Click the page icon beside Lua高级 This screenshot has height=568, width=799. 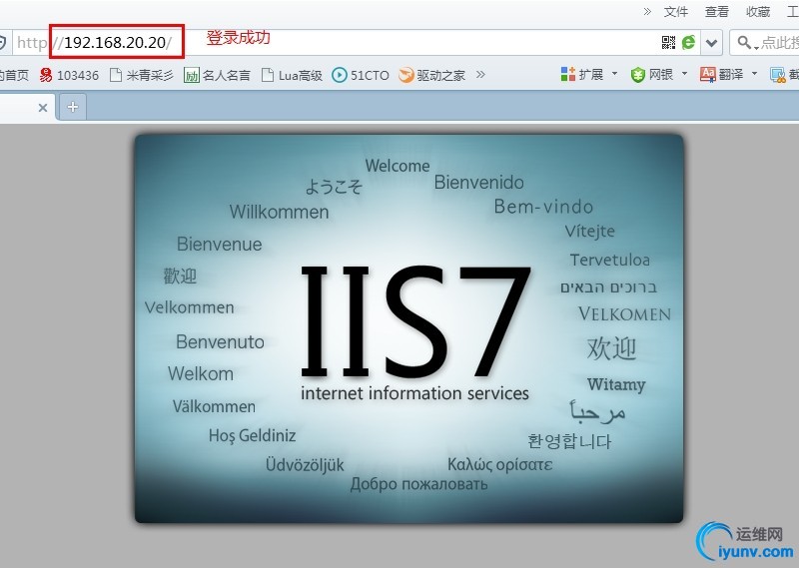coord(267,76)
